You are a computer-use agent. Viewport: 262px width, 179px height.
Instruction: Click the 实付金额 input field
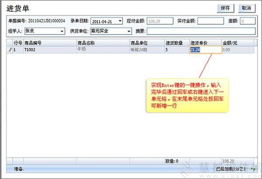click(210, 20)
